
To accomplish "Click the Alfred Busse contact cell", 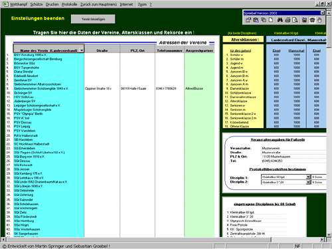I will tap(199, 88).
